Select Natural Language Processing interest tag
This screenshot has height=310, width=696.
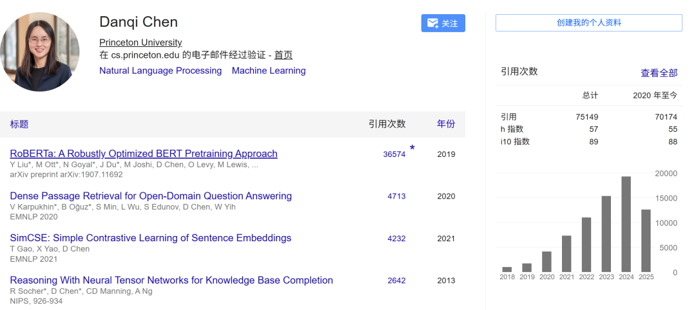pos(160,70)
